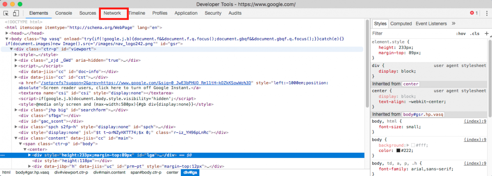Collapse the span id body node

pyautogui.click(x=20, y=144)
